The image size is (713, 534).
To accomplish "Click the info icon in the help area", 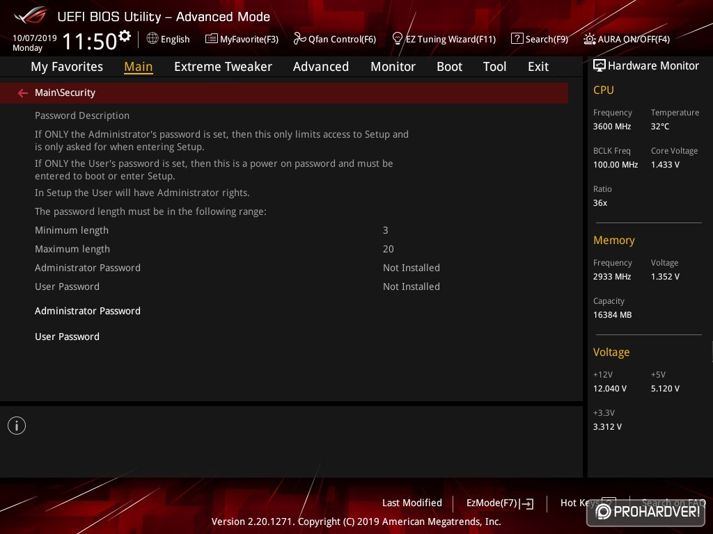I will point(17,426).
